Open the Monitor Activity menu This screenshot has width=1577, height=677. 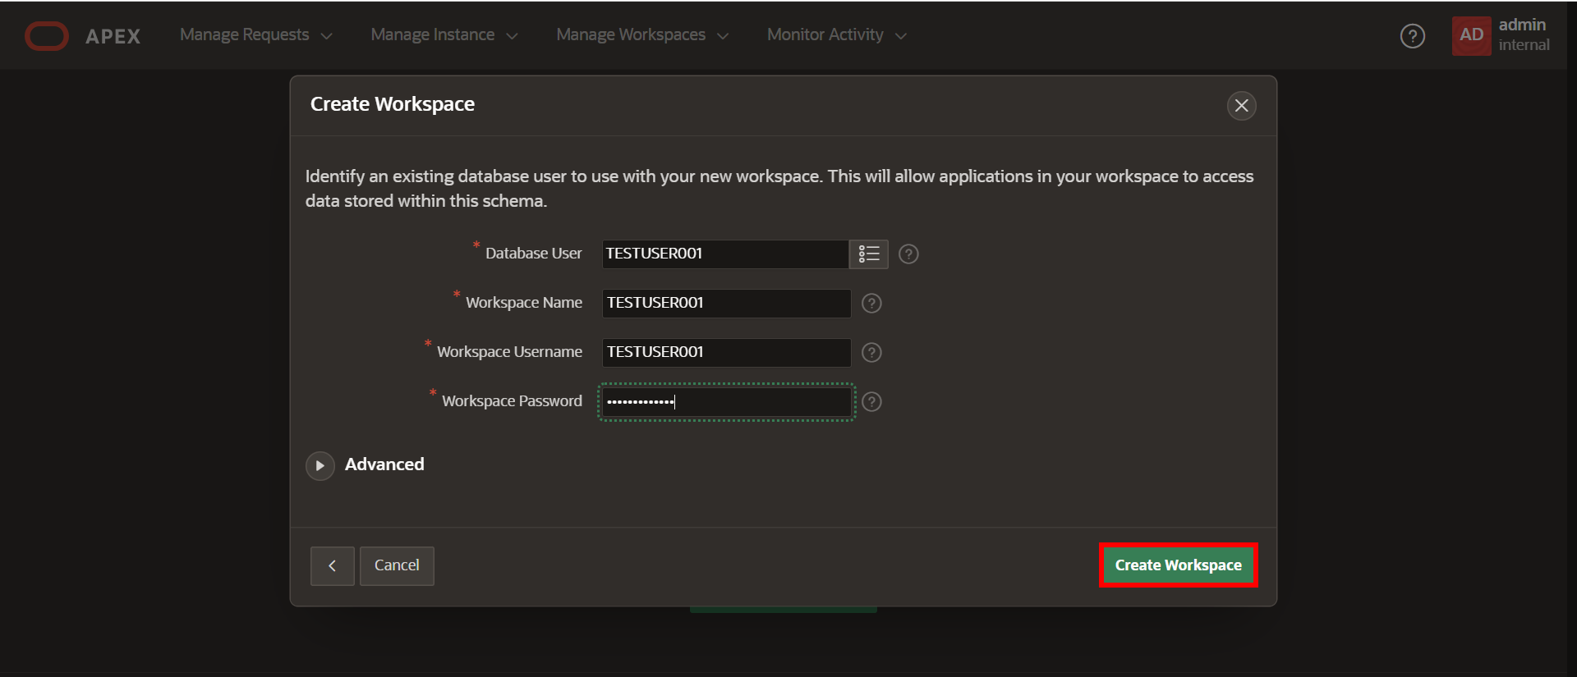click(836, 35)
